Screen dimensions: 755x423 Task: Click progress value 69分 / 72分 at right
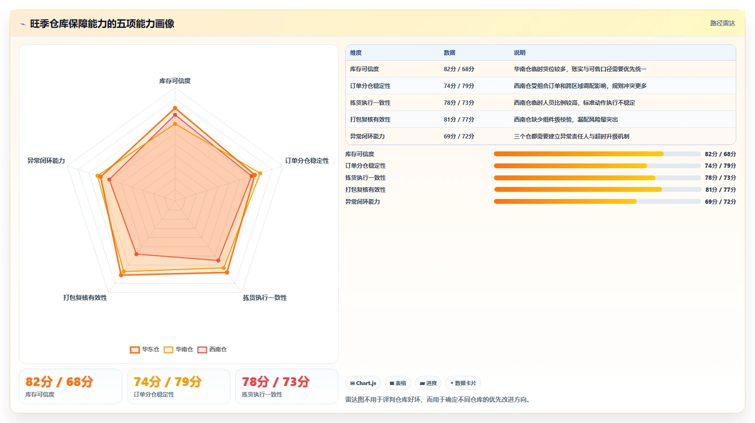click(x=720, y=202)
